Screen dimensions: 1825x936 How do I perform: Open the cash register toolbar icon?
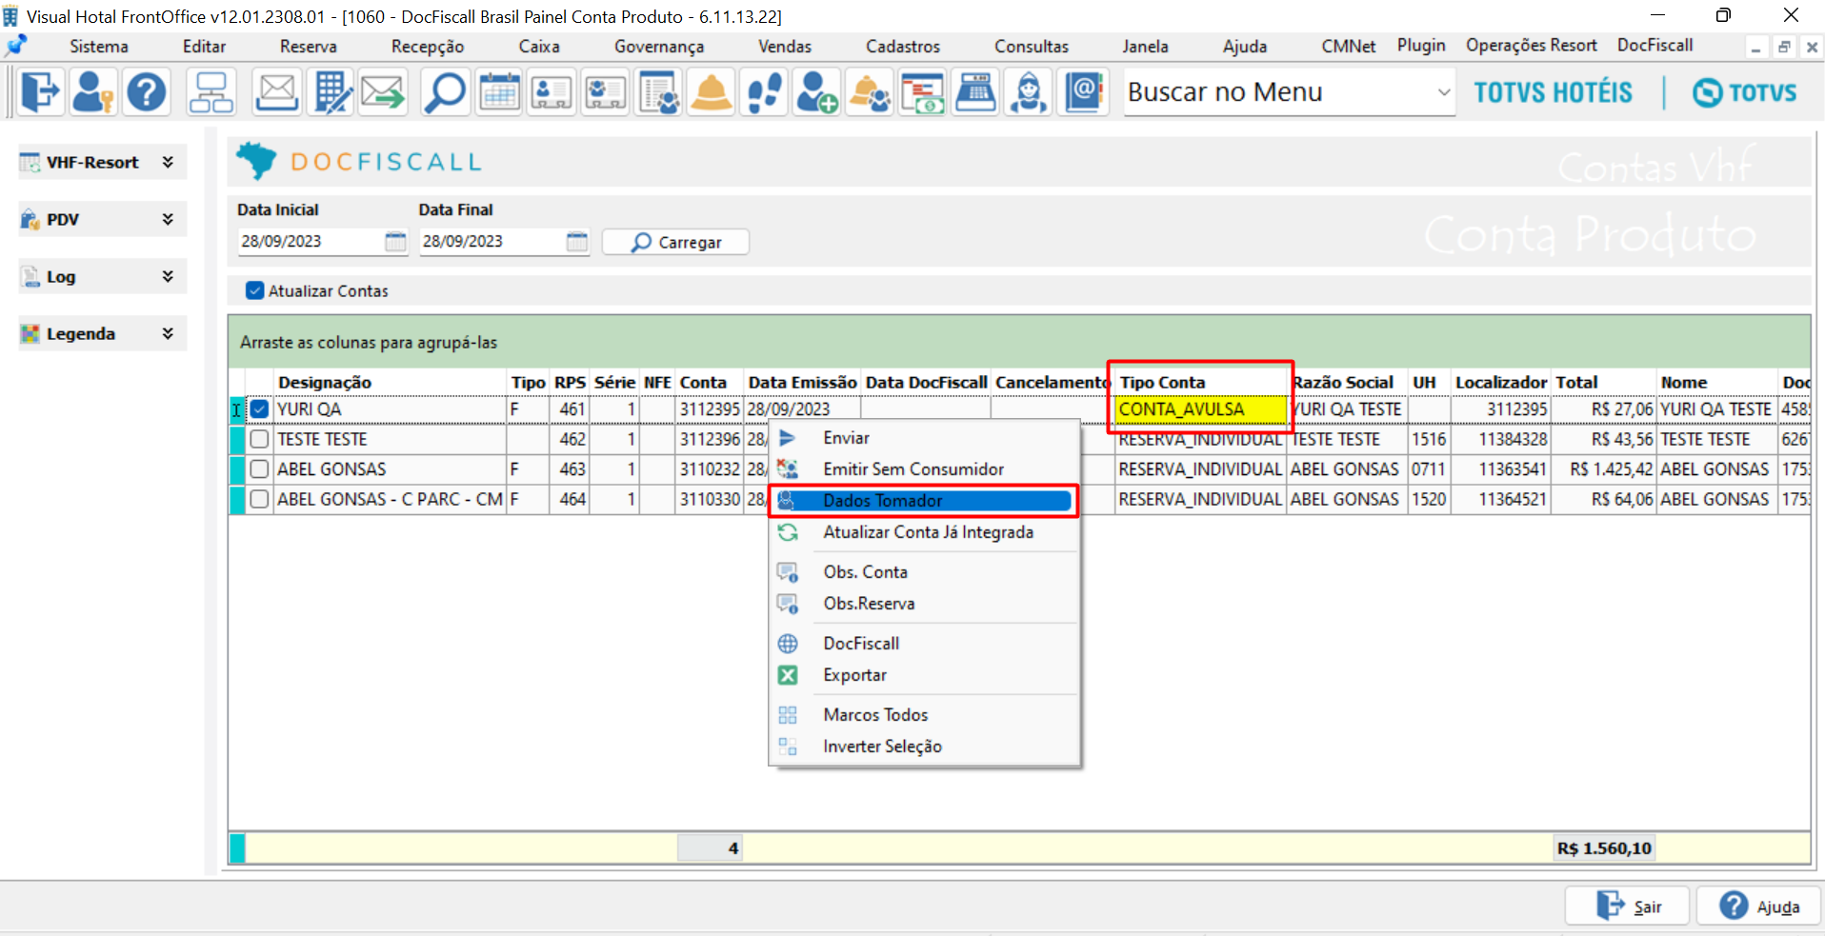click(x=976, y=92)
